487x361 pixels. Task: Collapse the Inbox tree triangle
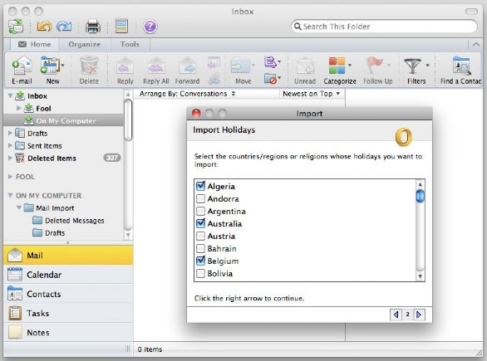coord(10,95)
